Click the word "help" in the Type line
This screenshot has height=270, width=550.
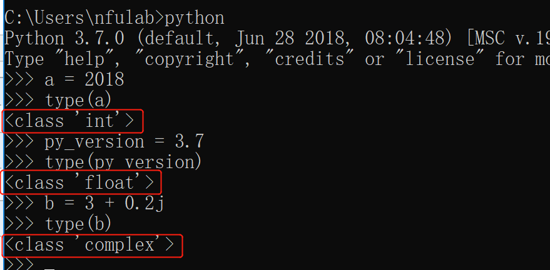(84, 59)
